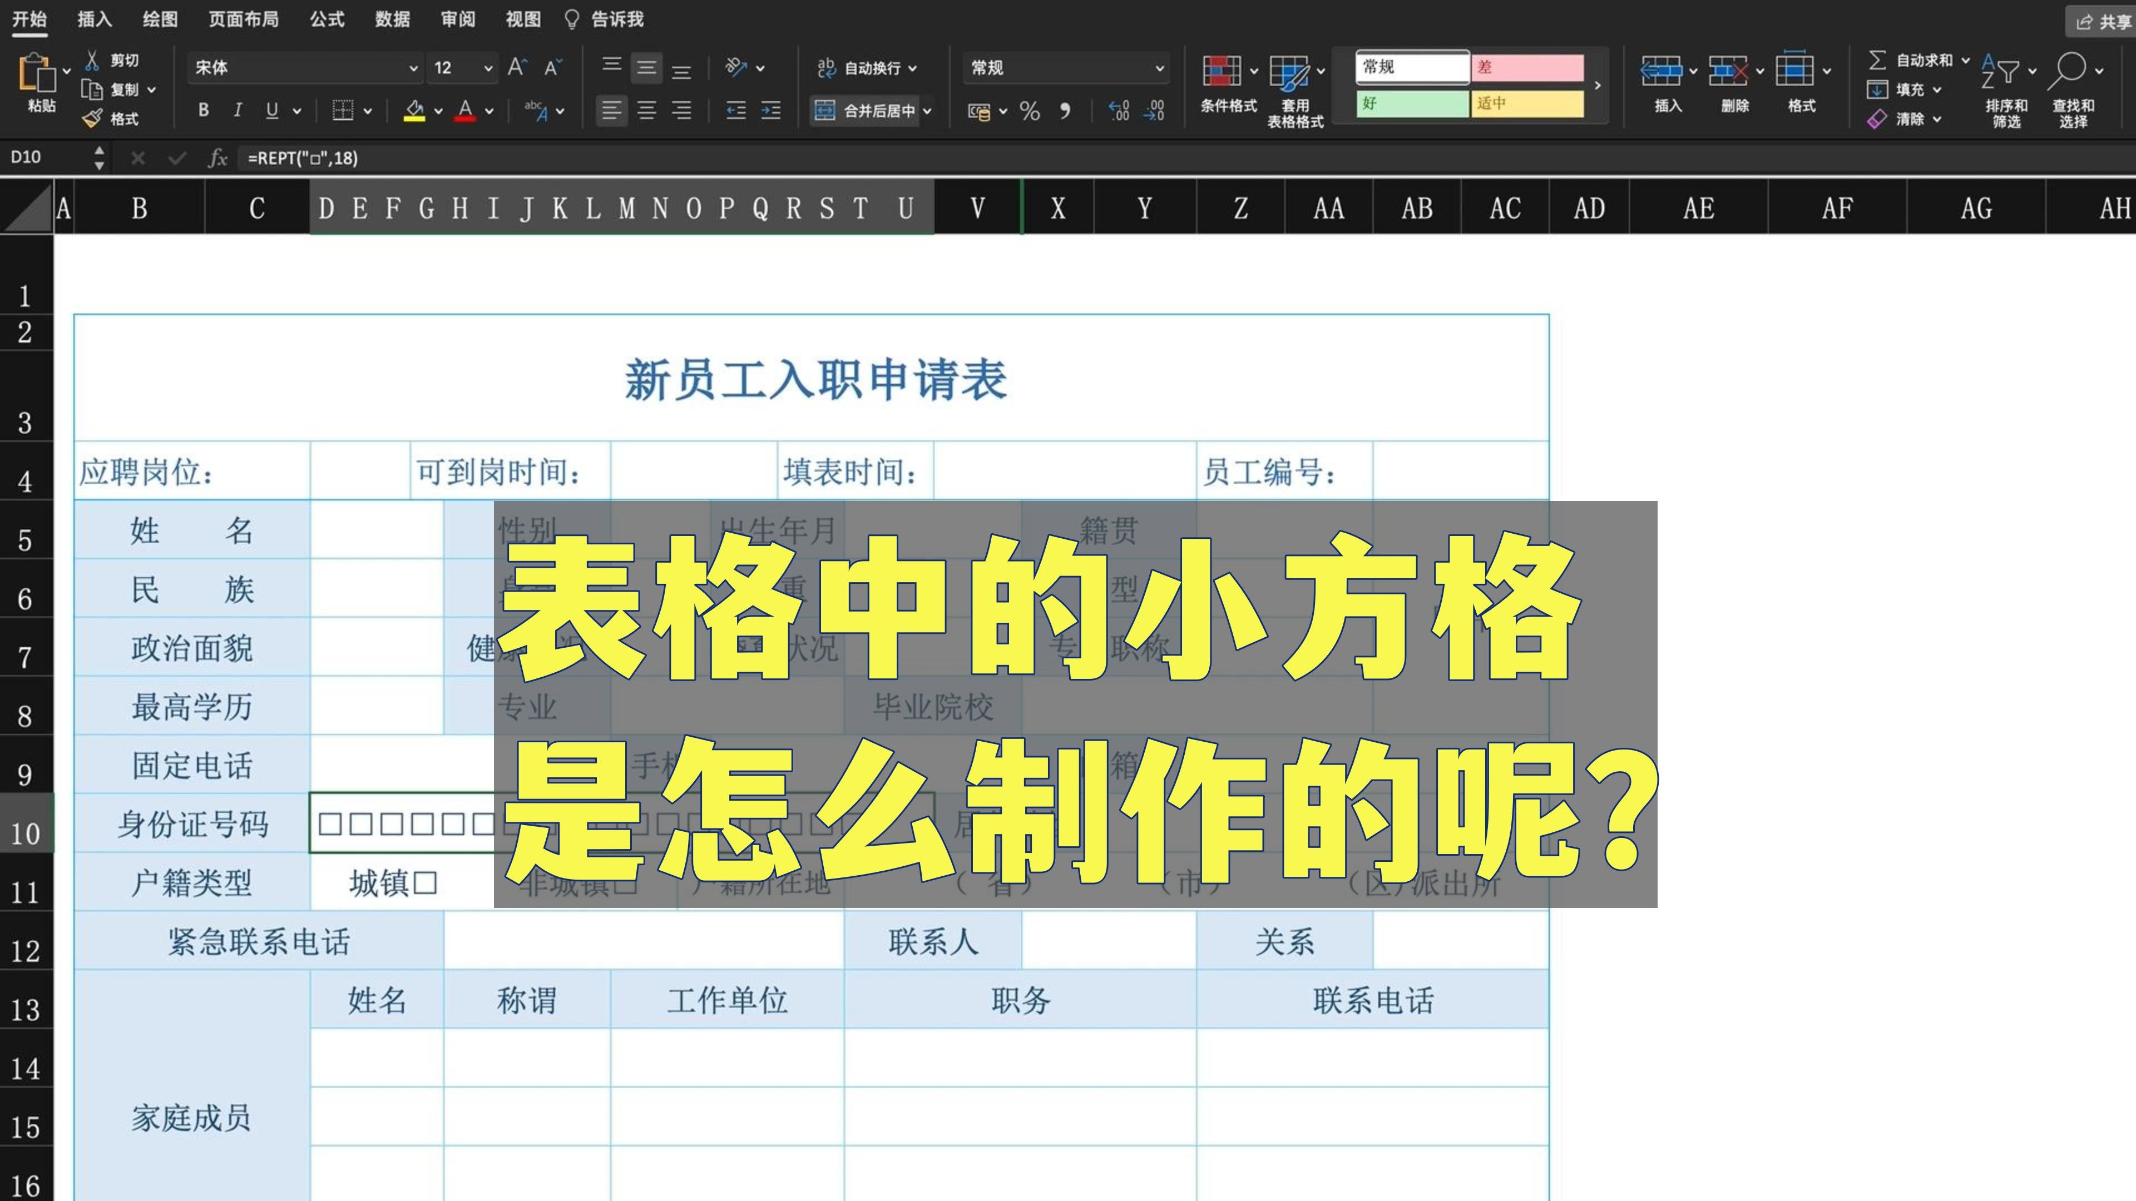Click the 共享 (Share) button
The width and height of the screenshot is (2136, 1201).
click(2099, 22)
